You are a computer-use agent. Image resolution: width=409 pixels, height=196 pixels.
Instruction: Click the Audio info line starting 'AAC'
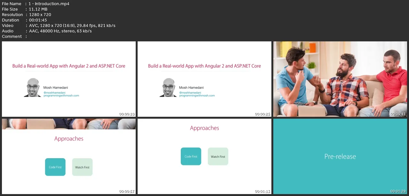pos(60,31)
